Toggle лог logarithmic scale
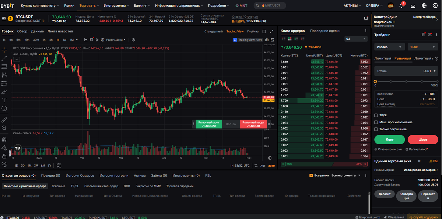This screenshot has height=219, width=442. tap(263, 166)
